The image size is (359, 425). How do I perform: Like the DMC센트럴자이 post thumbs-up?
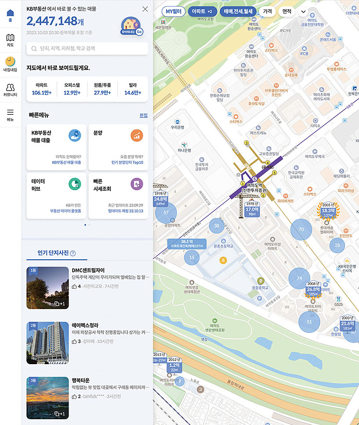(74, 286)
